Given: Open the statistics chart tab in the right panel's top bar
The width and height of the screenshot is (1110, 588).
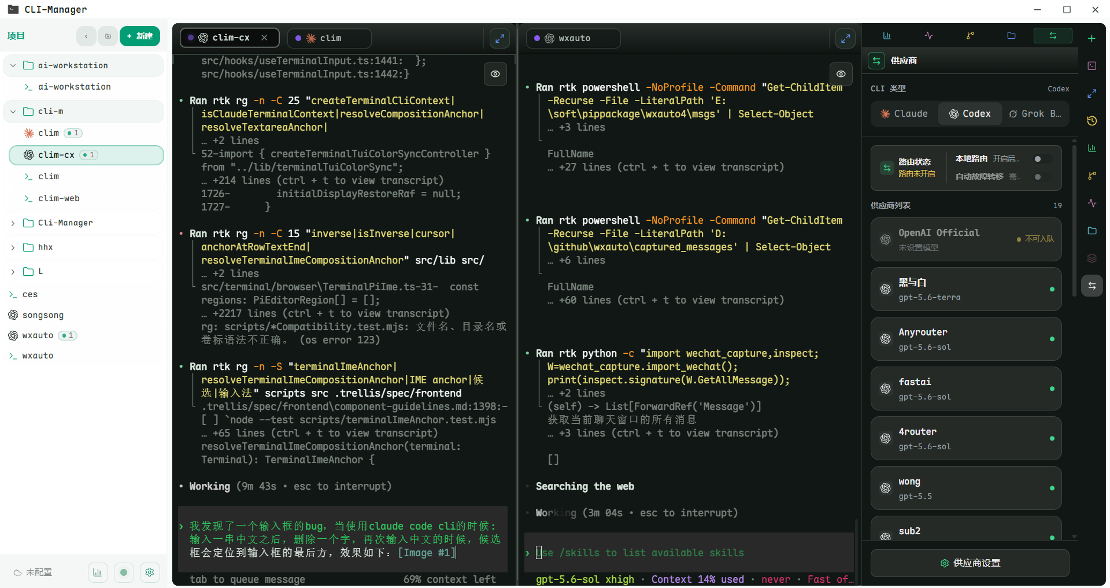Looking at the screenshot, I should click(x=887, y=36).
